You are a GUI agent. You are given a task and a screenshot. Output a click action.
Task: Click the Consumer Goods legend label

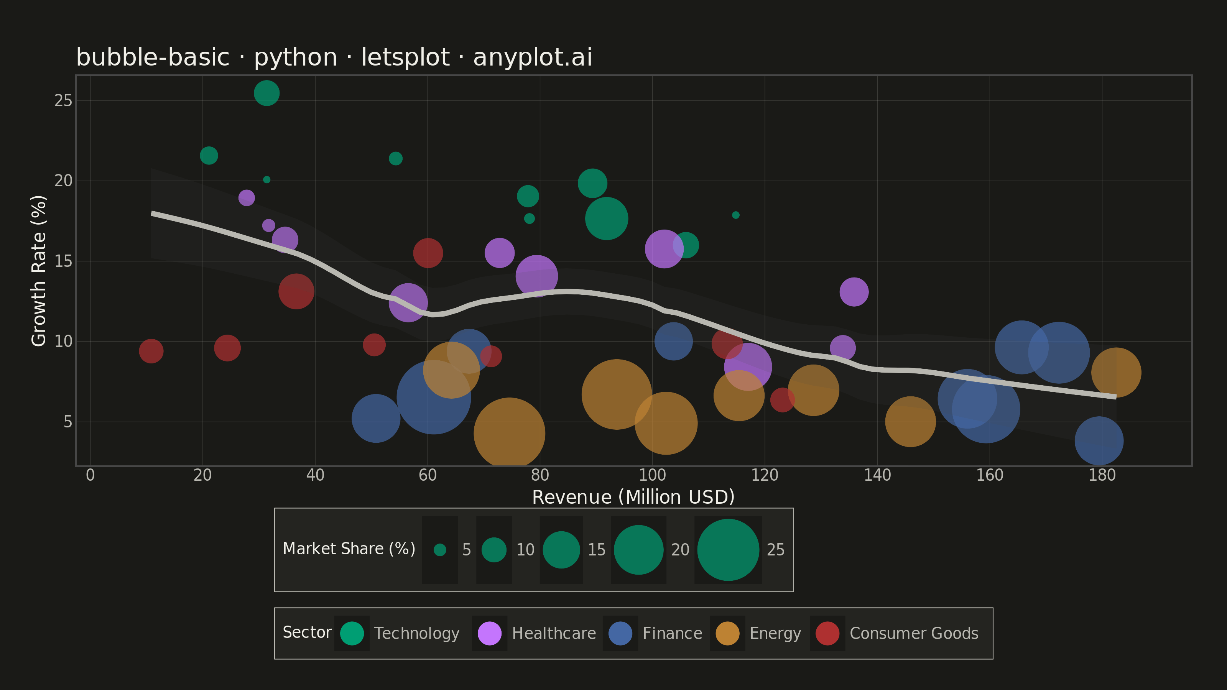pyautogui.click(x=914, y=633)
